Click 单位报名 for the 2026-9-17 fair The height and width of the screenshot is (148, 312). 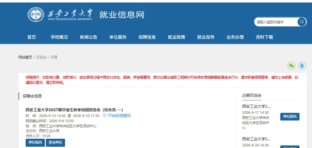pos(290,117)
